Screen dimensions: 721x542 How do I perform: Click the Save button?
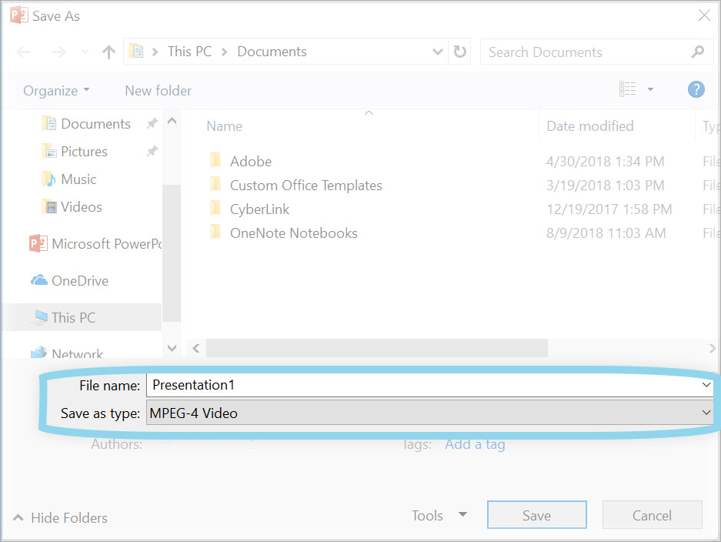(536, 516)
